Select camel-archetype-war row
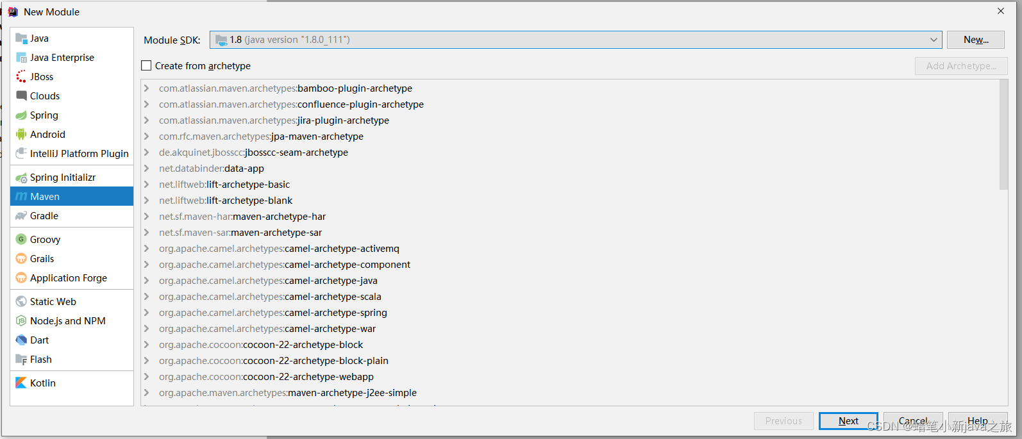 coord(569,329)
